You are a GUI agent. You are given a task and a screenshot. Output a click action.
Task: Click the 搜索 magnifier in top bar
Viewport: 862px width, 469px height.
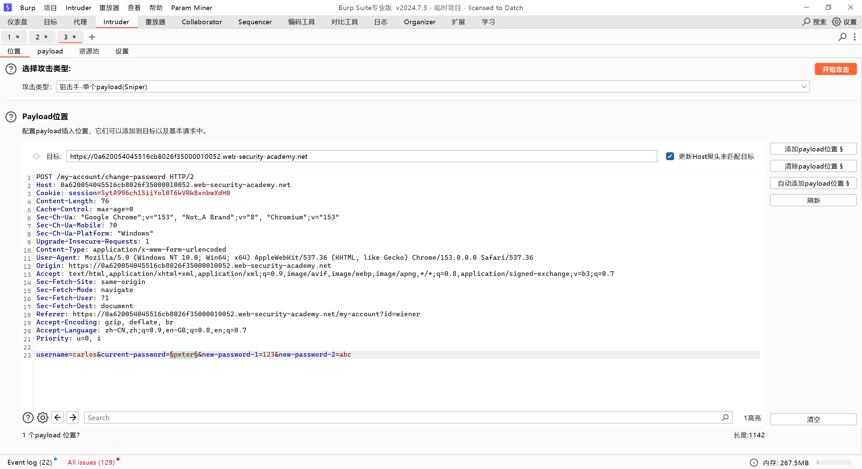806,22
